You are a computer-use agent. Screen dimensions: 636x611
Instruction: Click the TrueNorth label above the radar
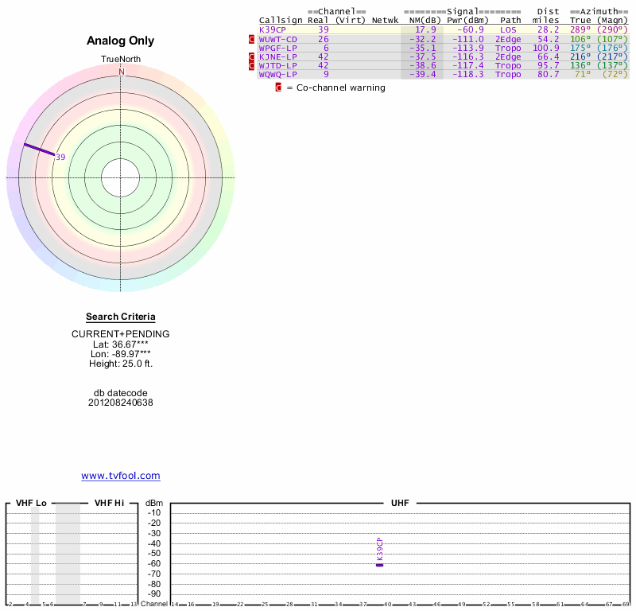(x=121, y=60)
